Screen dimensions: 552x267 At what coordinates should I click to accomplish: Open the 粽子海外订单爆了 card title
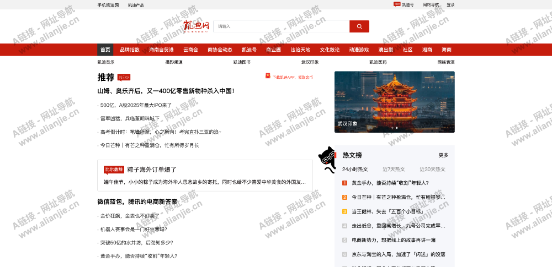click(x=152, y=170)
